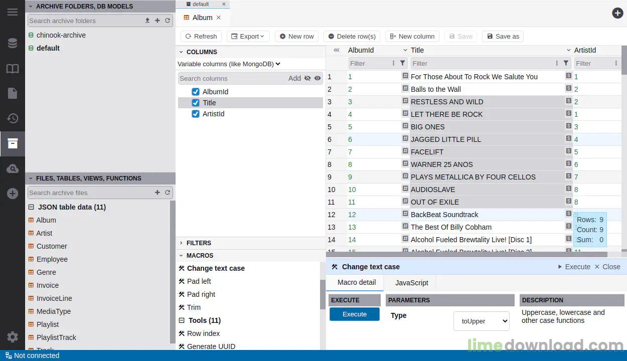Open the Title column header dropdown arrow
This screenshot has width=627, height=361.
click(x=569, y=50)
